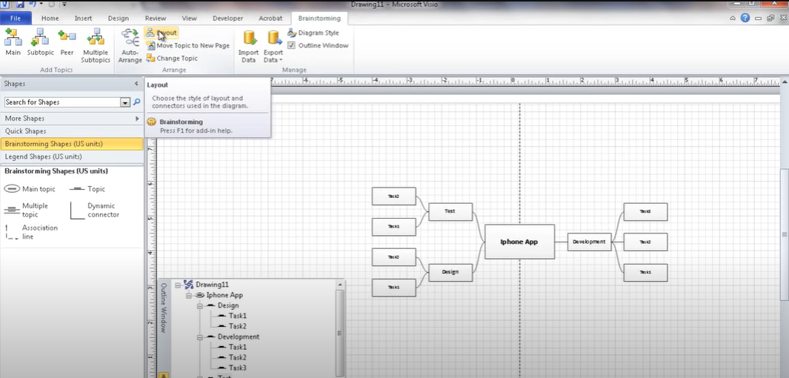This screenshot has height=378, width=789.
Task: Add Multiple Subtopics
Action: 96,45
